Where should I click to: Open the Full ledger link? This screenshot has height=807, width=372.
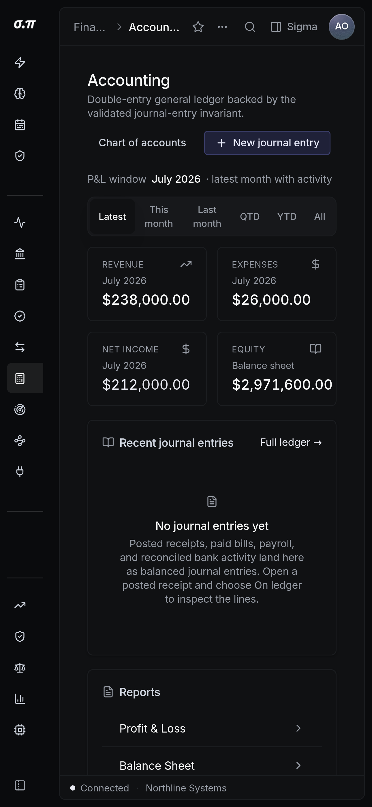pyautogui.click(x=291, y=442)
